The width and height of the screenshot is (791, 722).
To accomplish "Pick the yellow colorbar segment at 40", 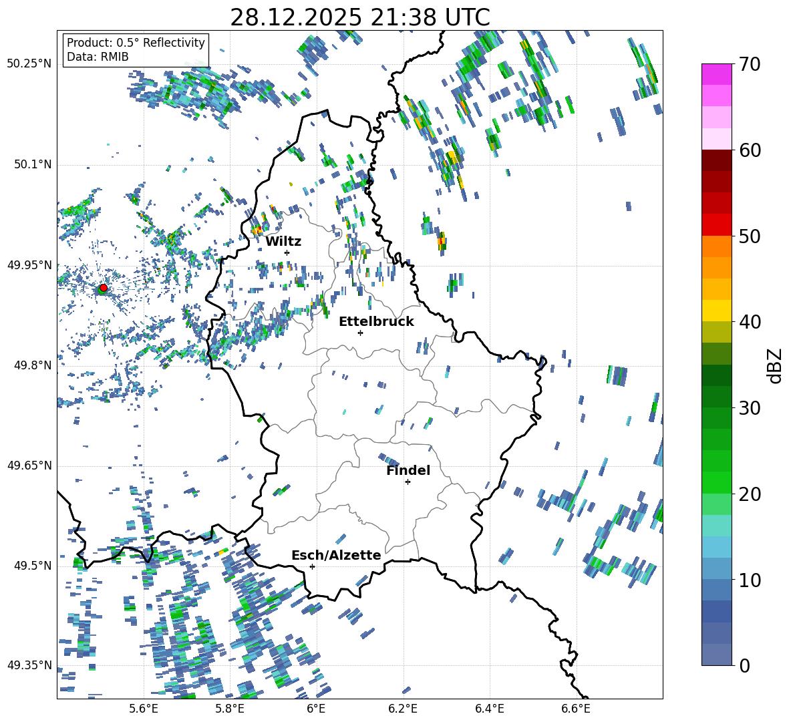I will [x=716, y=311].
